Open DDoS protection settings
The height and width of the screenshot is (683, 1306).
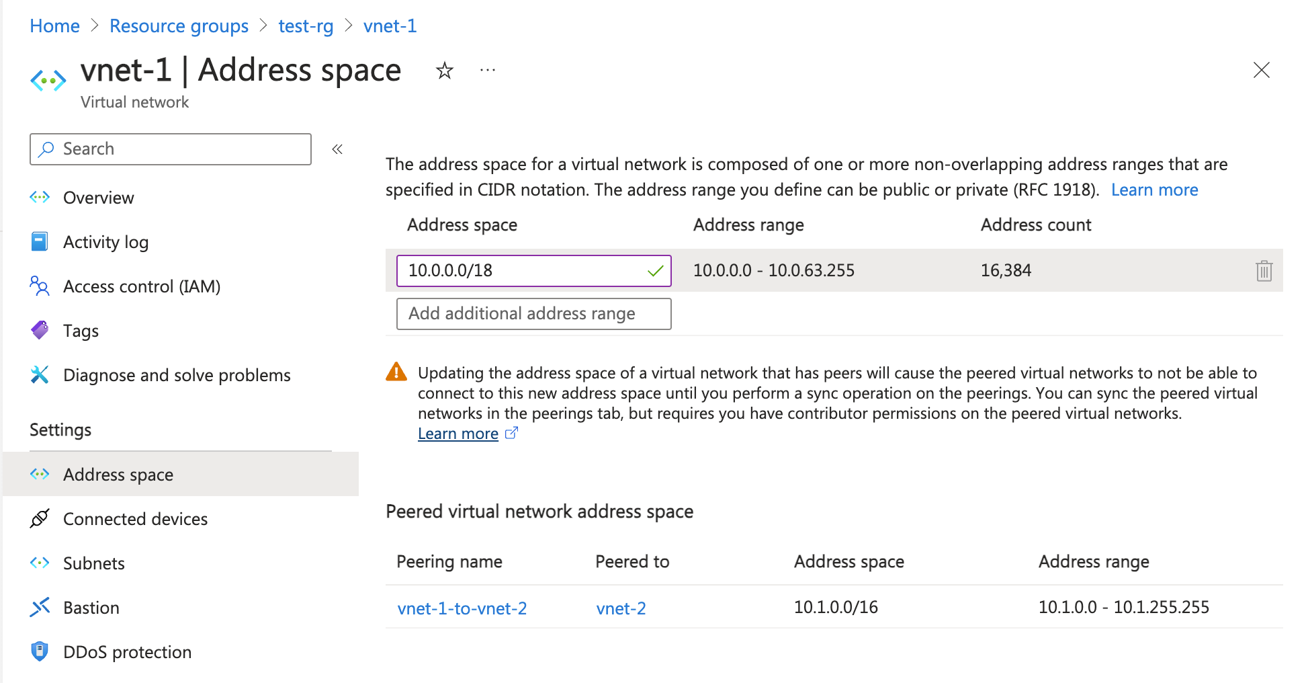pyautogui.click(x=127, y=651)
